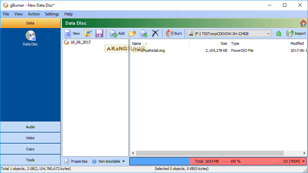The height and width of the screenshot is (173, 308).
Task: Select the Data category tab
Action: point(30,23)
